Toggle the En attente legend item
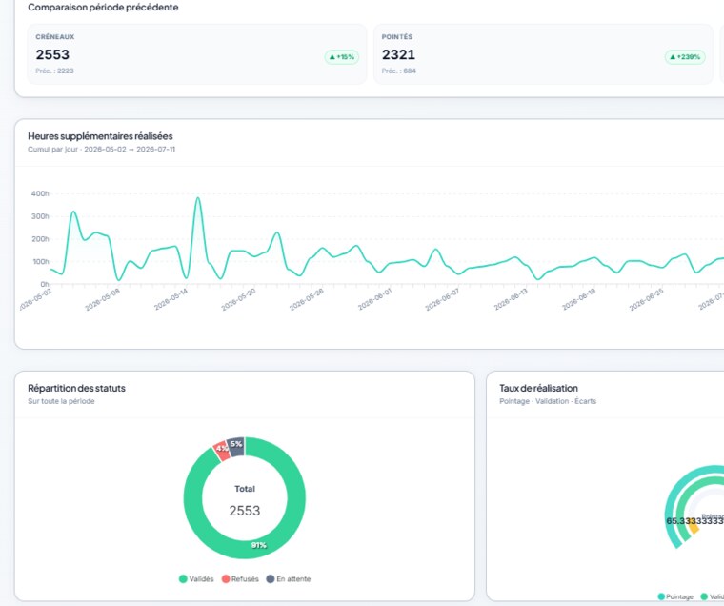Viewport: 724px width, 606px height. (289, 578)
